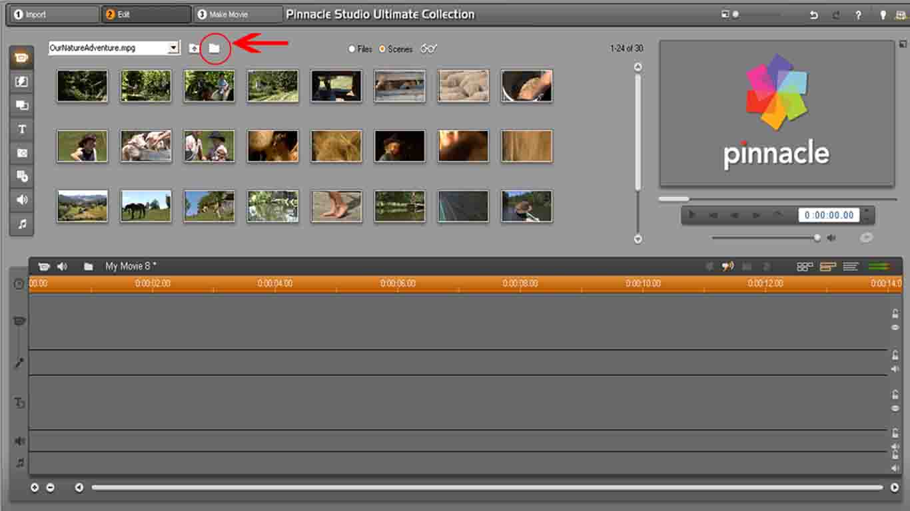910x511 pixels.
Task: Toggle the DVD preview switch under the player
Action: click(866, 238)
